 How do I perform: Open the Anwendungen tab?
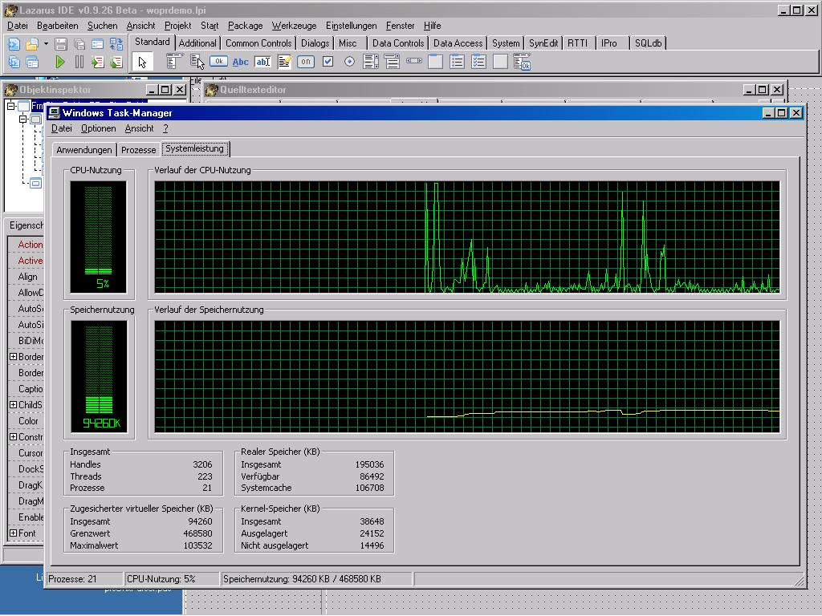pos(83,150)
